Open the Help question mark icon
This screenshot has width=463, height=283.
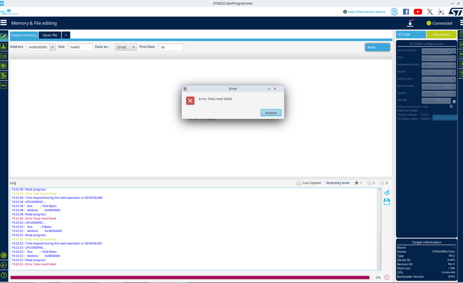[4, 275]
